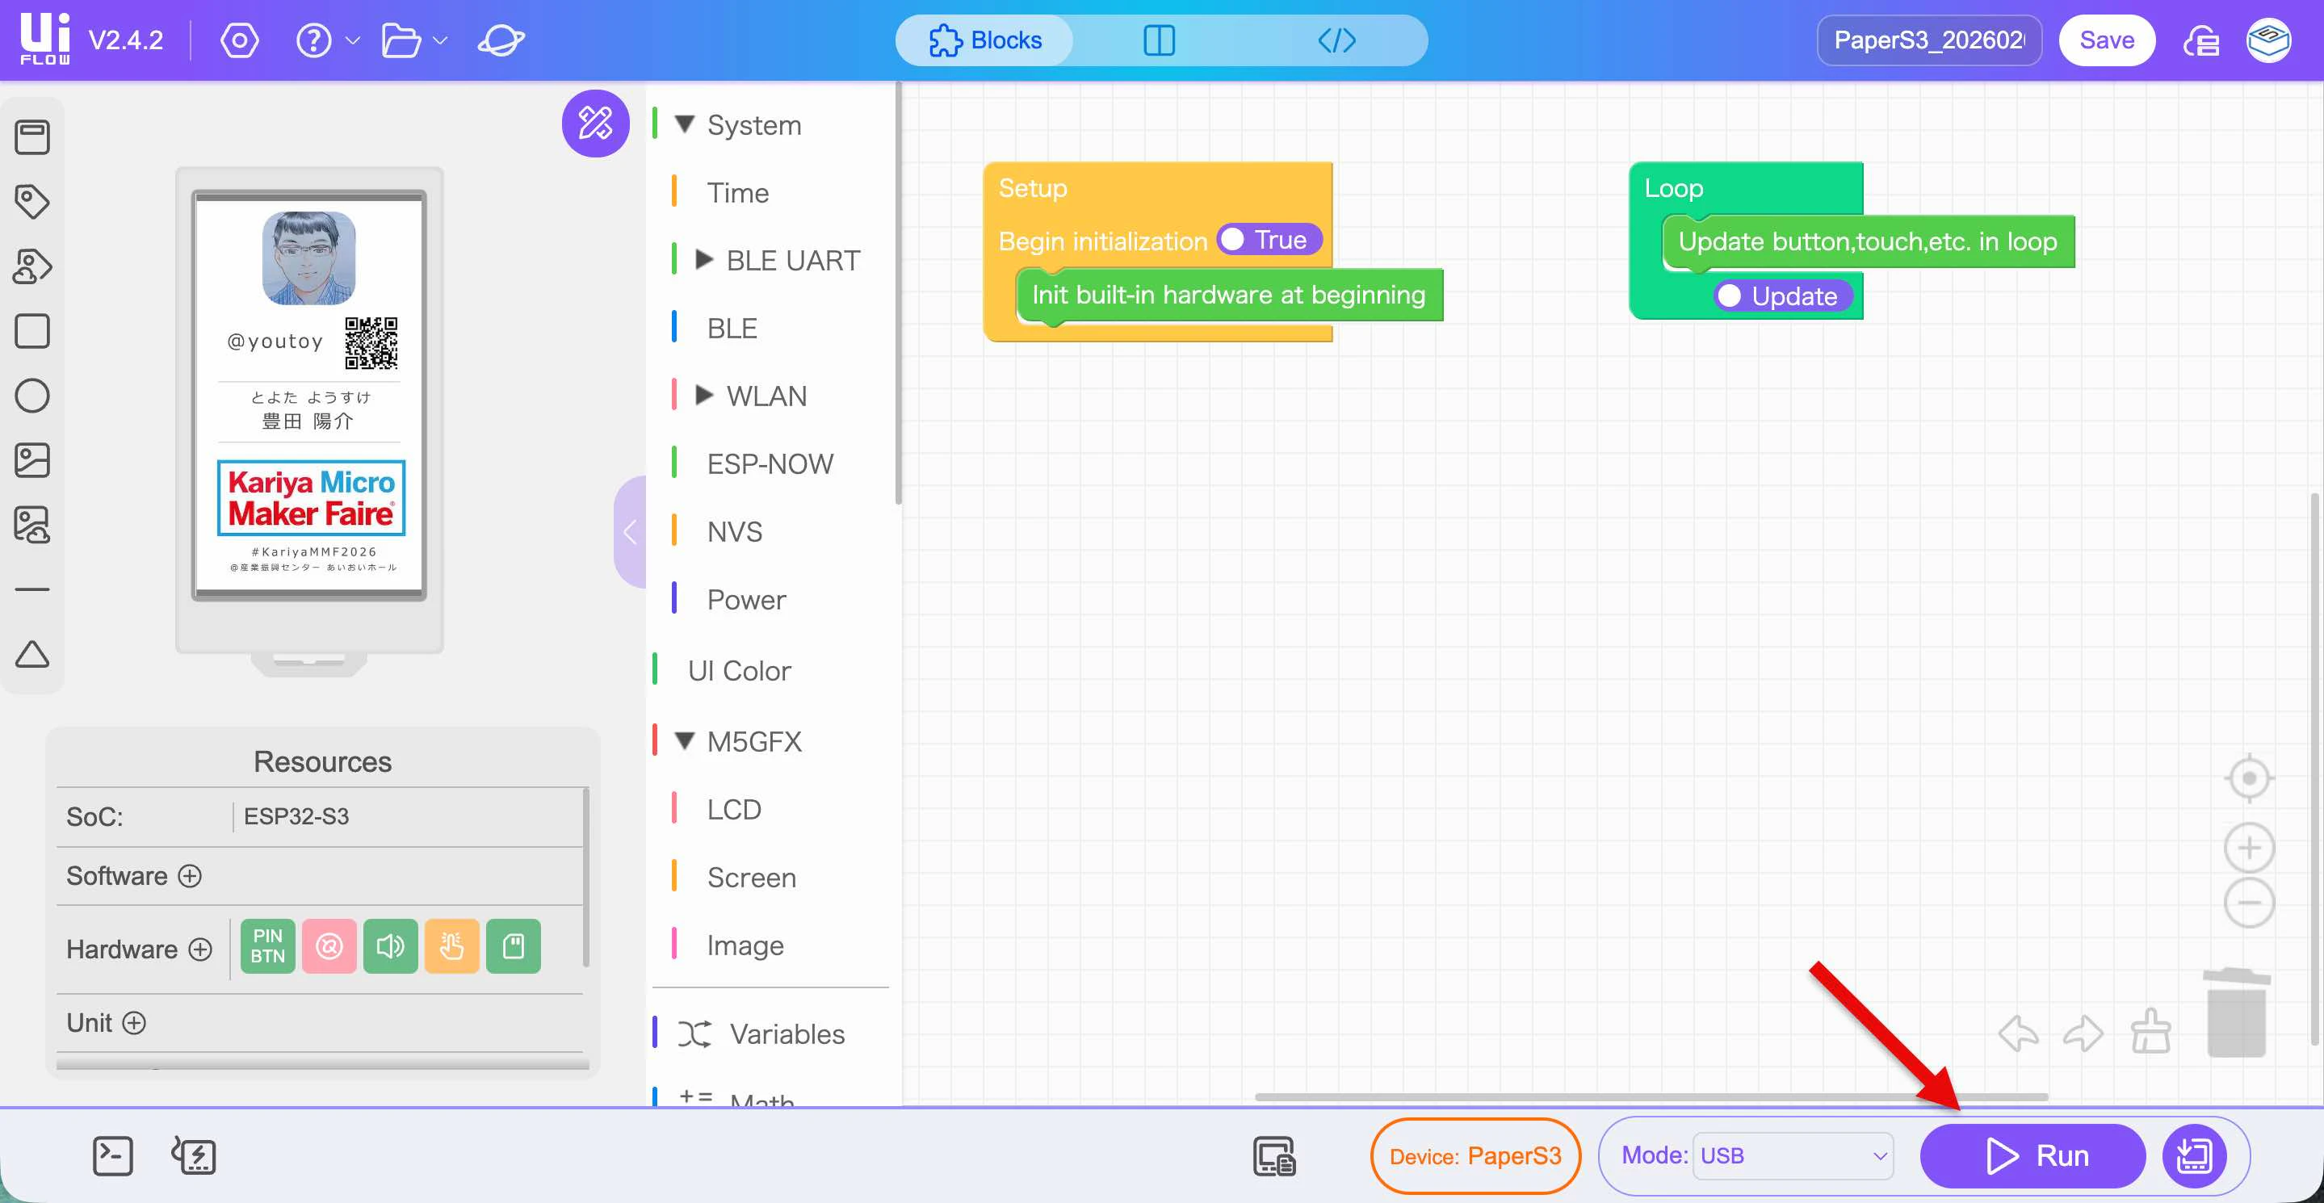
Task: Click the Device: PaperS3 button
Action: (1475, 1155)
